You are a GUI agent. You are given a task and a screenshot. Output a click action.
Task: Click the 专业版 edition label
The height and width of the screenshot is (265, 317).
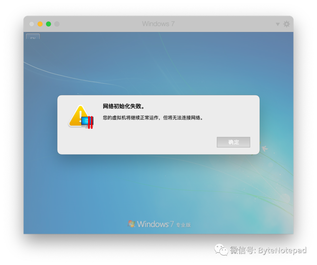(183, 225)
